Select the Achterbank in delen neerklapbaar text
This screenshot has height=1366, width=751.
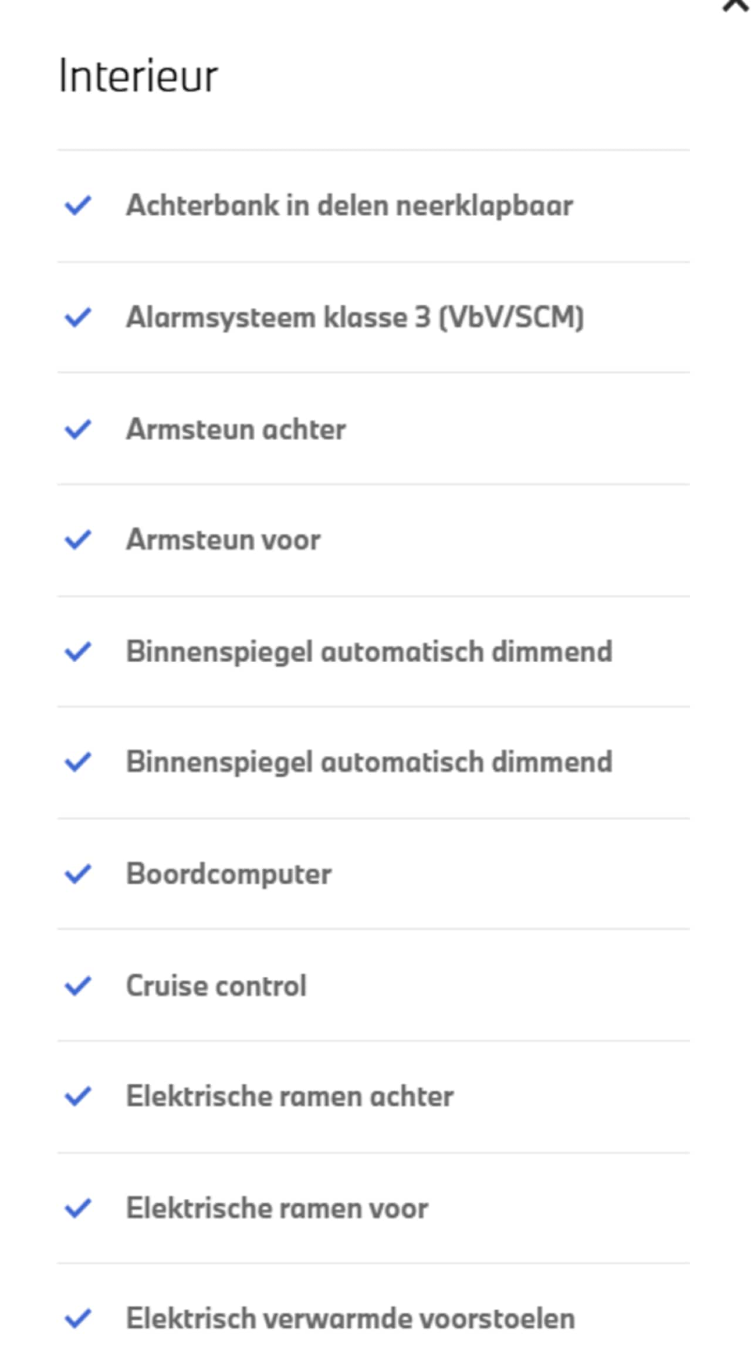pyautogui.click(x=350, y=205)
